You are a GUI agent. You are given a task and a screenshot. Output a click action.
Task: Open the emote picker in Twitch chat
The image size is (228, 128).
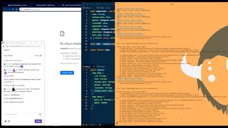point(40,114)
